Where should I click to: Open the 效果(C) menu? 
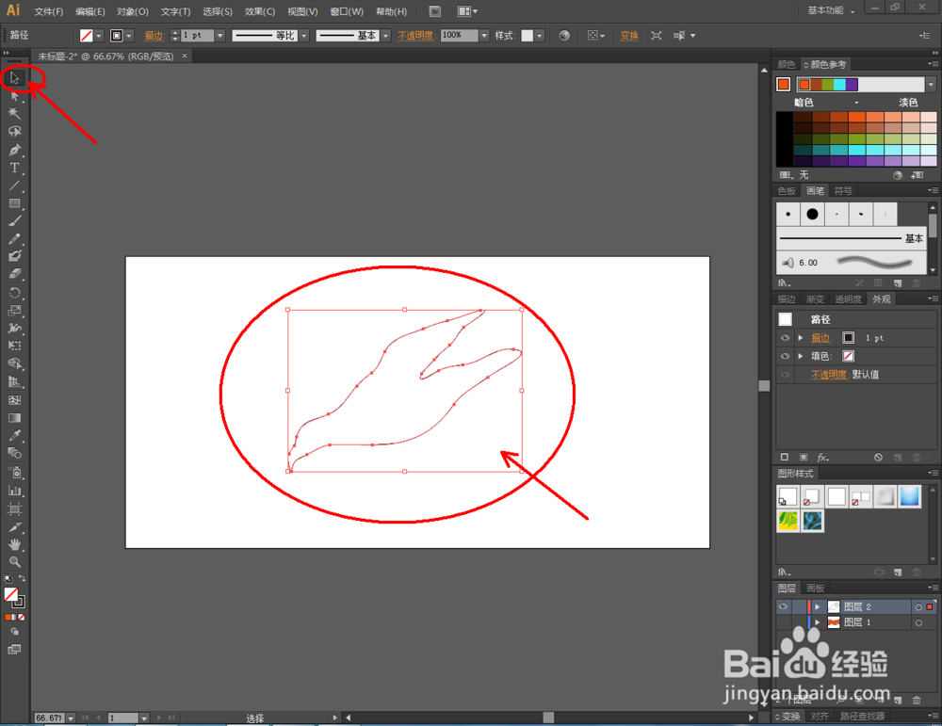pos(260,11)
